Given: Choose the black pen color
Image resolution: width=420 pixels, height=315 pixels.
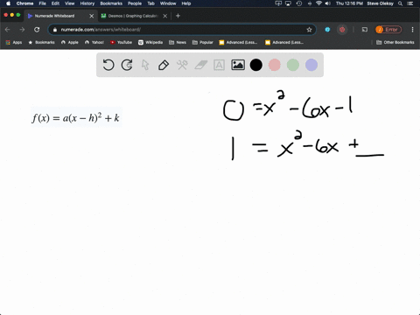Looking at the screenshot, I should (x=256, y=65).
